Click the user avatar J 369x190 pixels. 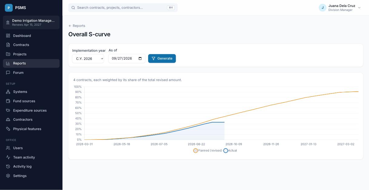pos(322,8)
